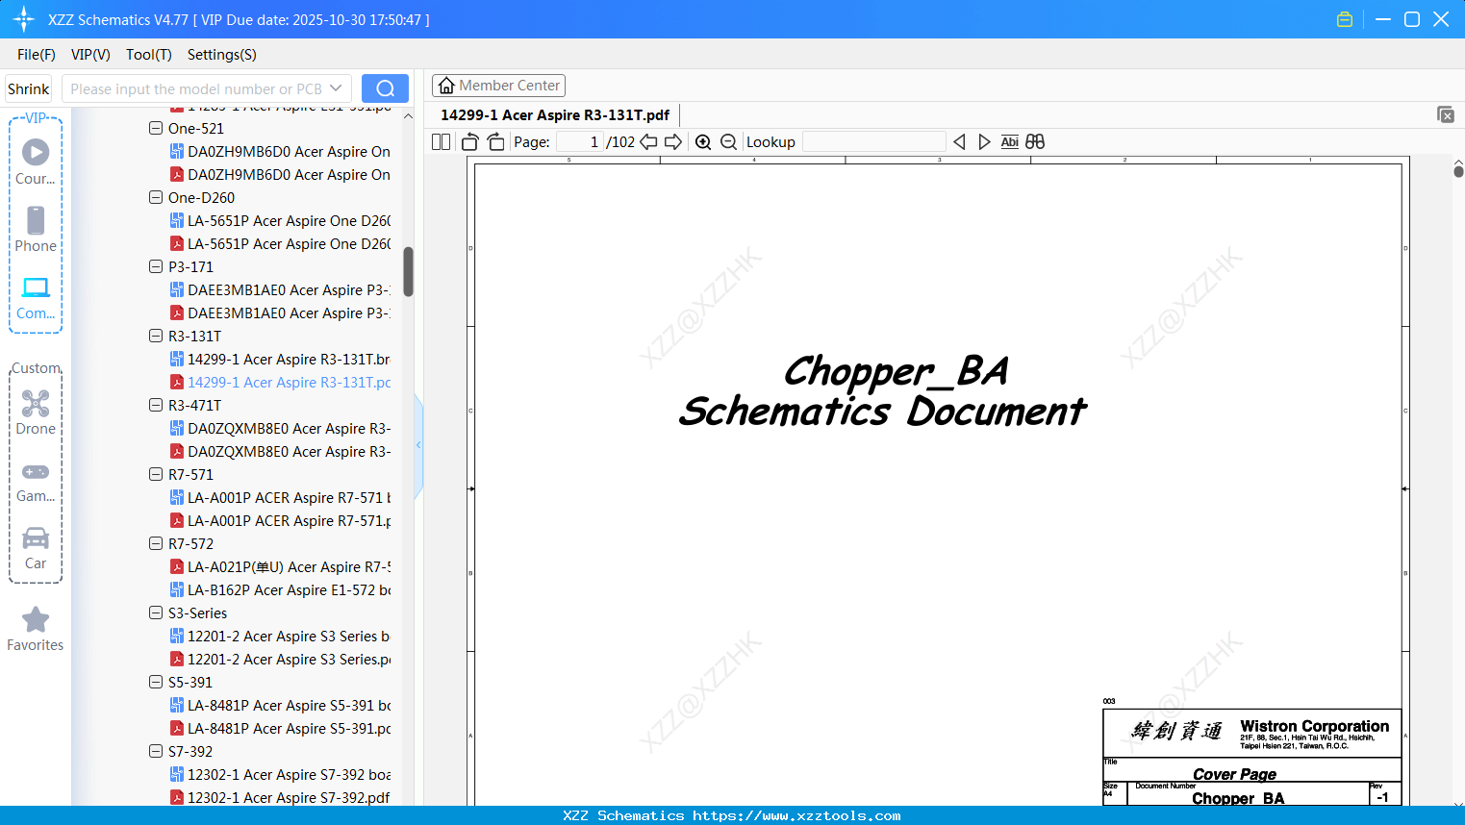The width and height of the screenshot is (1465, 825).
Task: Collapse the left panel with the divider handle
Action: click(418, 445)
